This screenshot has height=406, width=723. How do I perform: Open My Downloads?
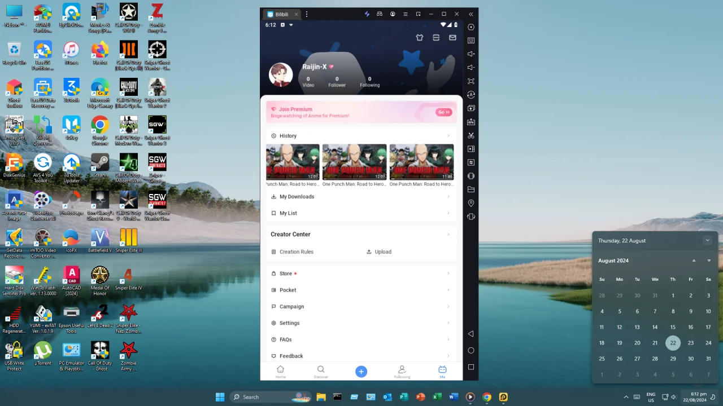click(361, 197)
